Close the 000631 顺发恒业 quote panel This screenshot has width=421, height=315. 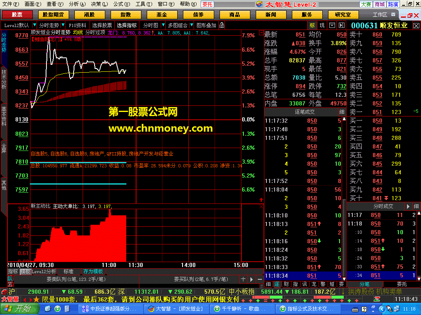[416, 26]
